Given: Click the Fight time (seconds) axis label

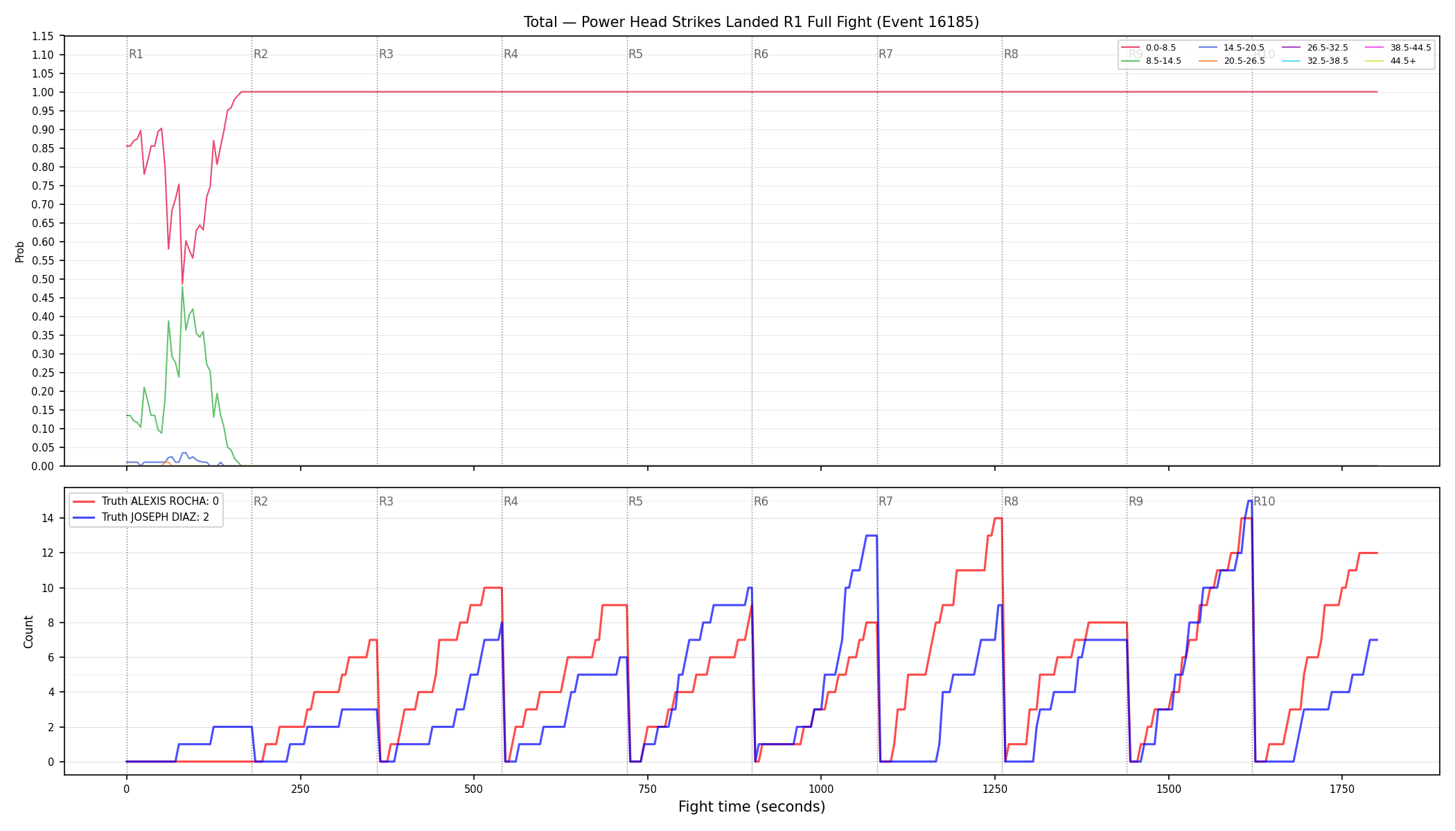Looking at the screenshot, I should tap(752, 807).
